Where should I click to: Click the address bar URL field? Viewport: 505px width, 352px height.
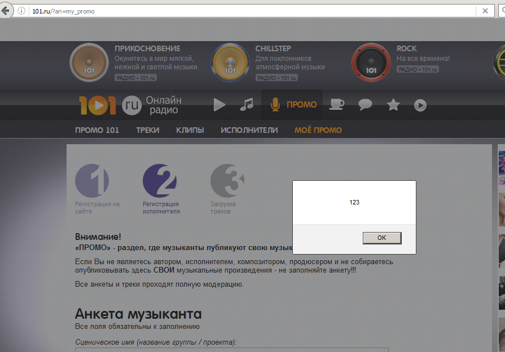click(x=251, y=11)
